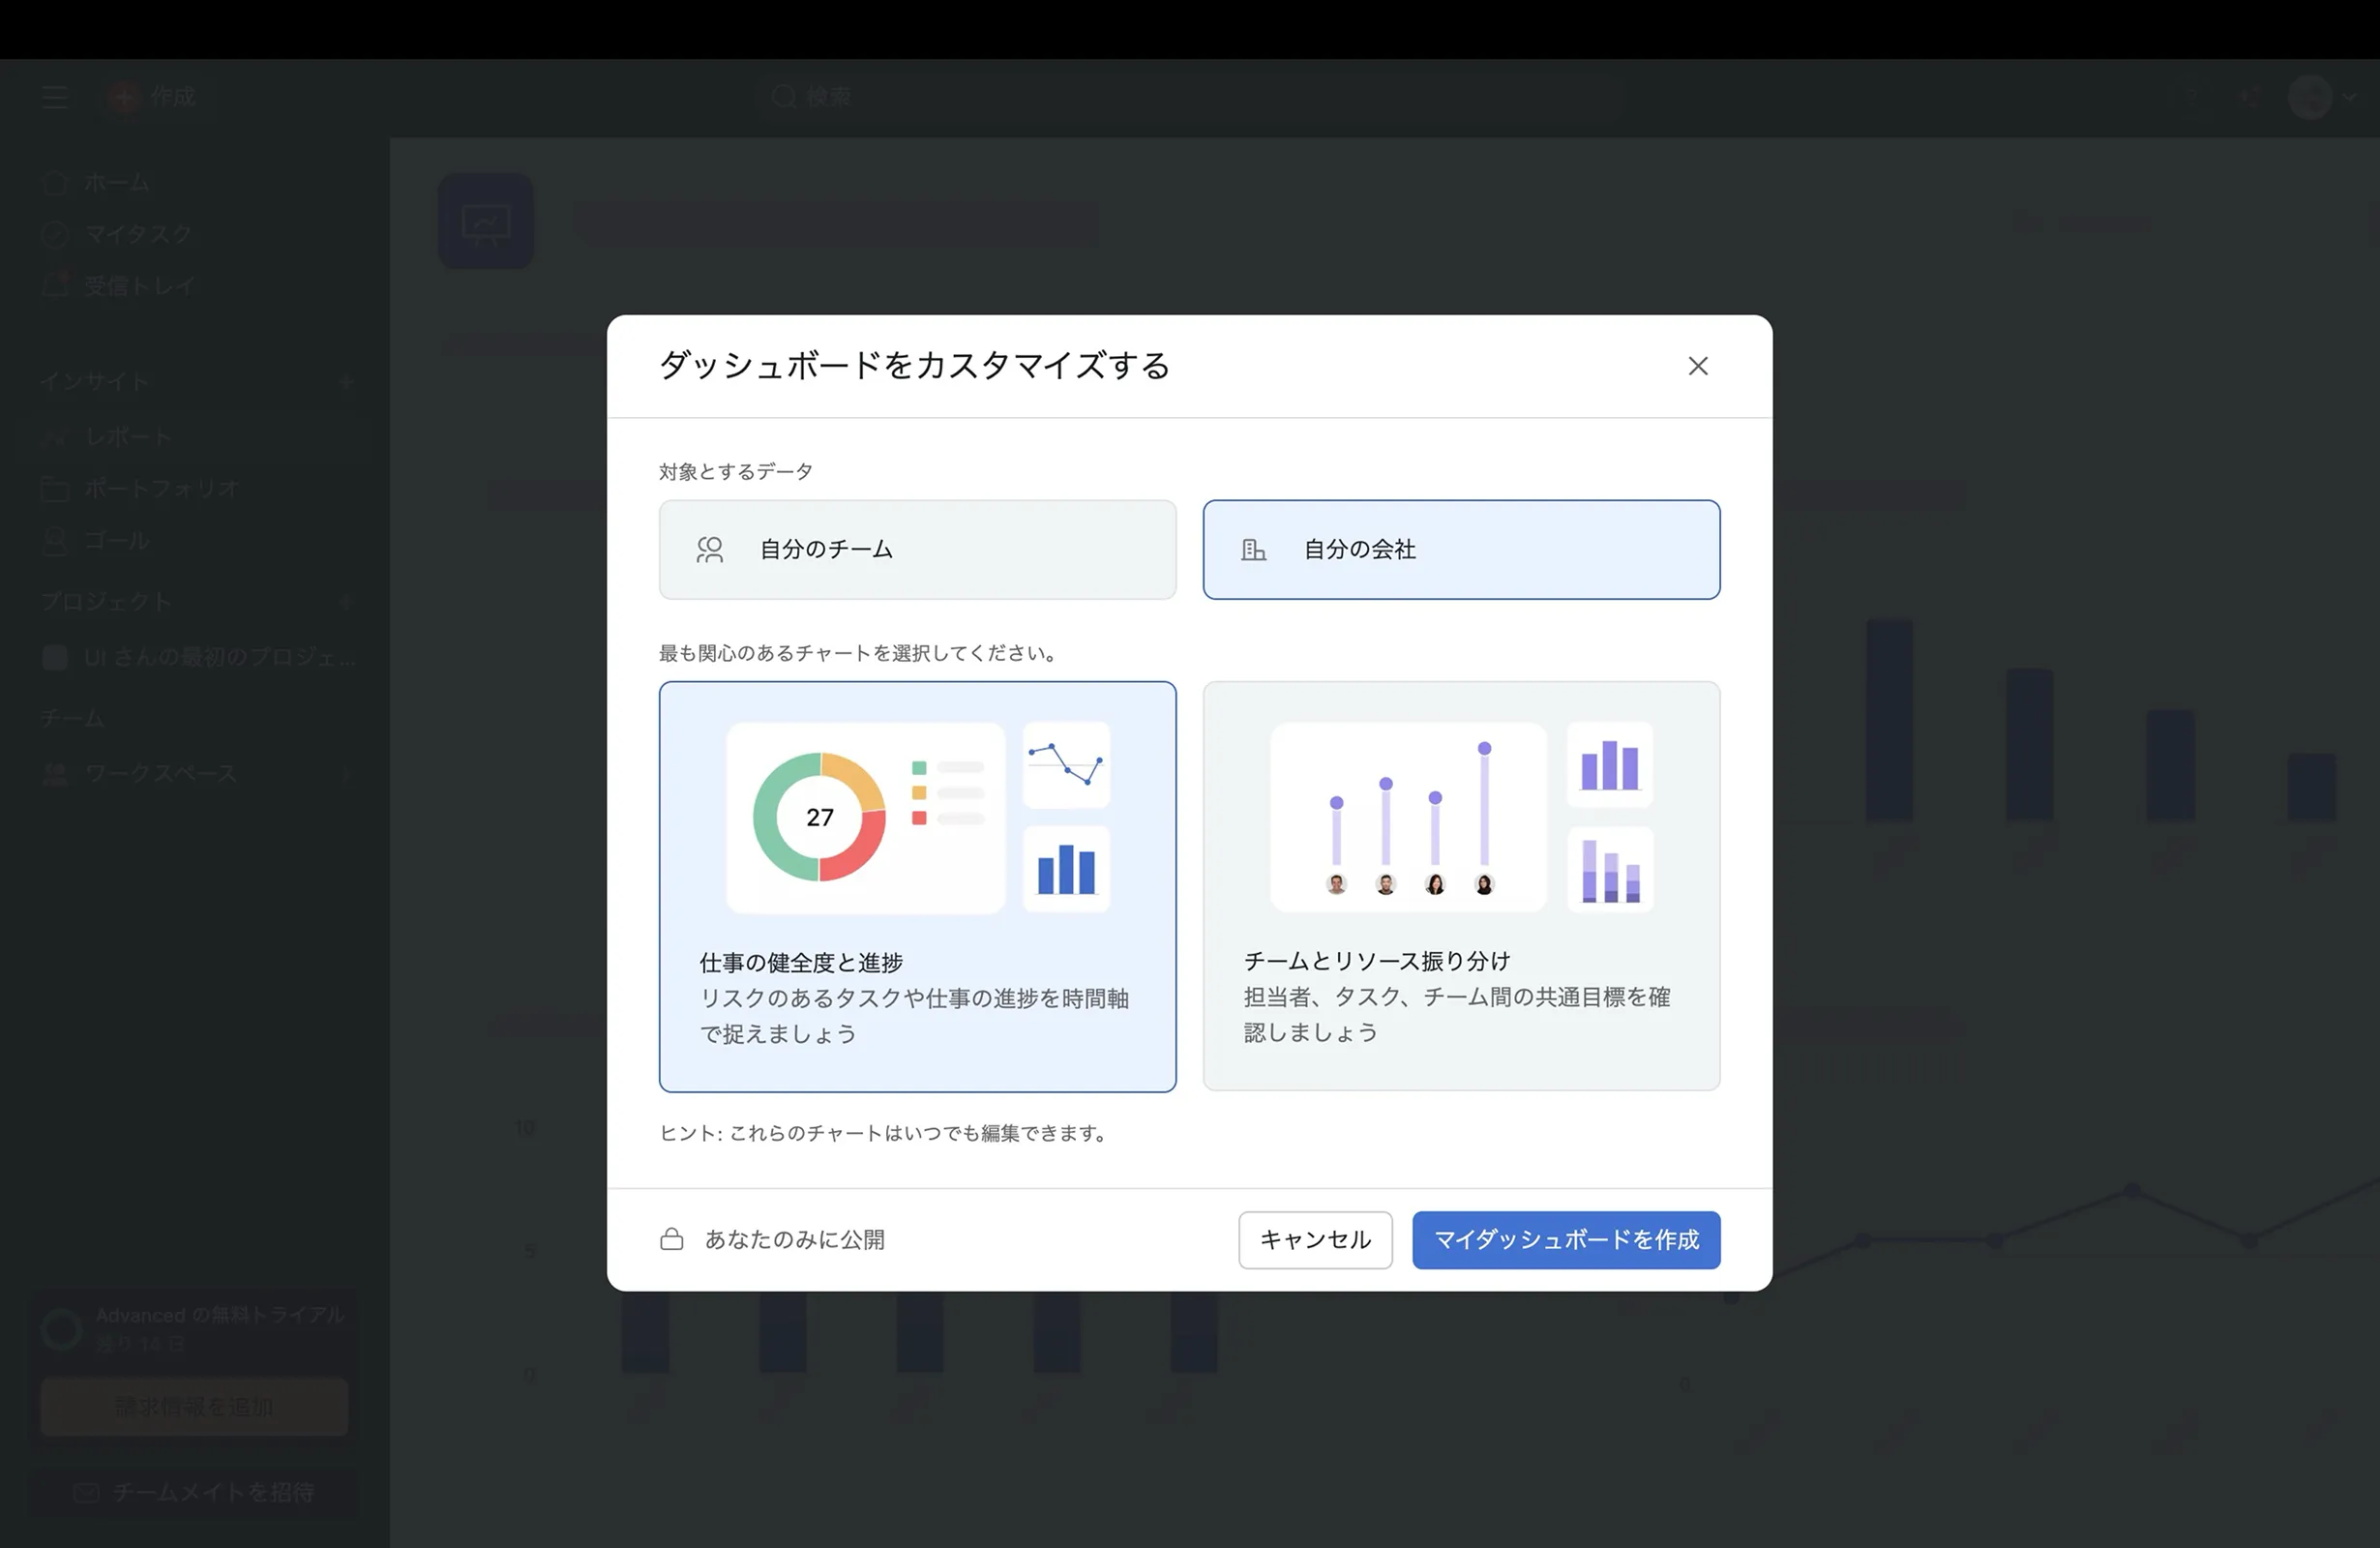The image size is (2380, 1548).
Task: Click 請求情報を追加 button in sidebar
Action: [x=194, y=1407]
